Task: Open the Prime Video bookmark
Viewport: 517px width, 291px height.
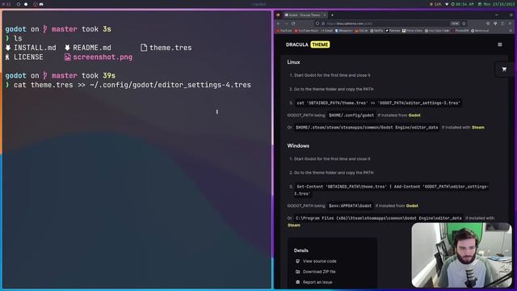Action: pos(413,31)
